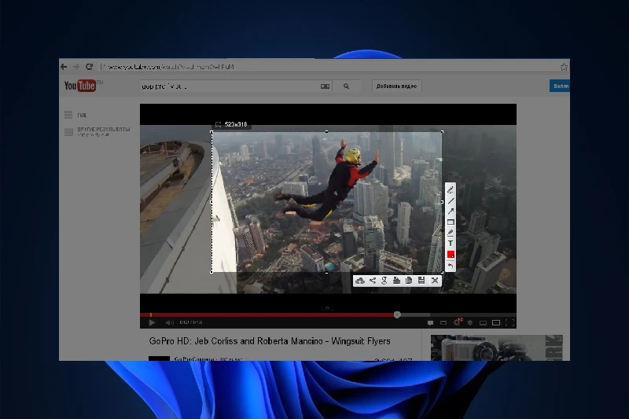Select the line drawing tool
This screenshot has height=419, width=629.
pyautogui.click(x=451, y=200)
